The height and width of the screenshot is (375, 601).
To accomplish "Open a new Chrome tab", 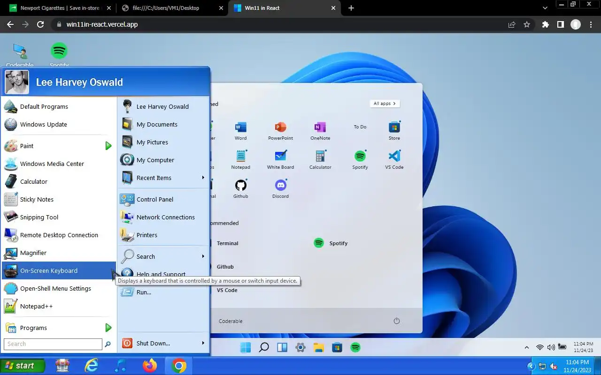I will [x=351, y=8].
